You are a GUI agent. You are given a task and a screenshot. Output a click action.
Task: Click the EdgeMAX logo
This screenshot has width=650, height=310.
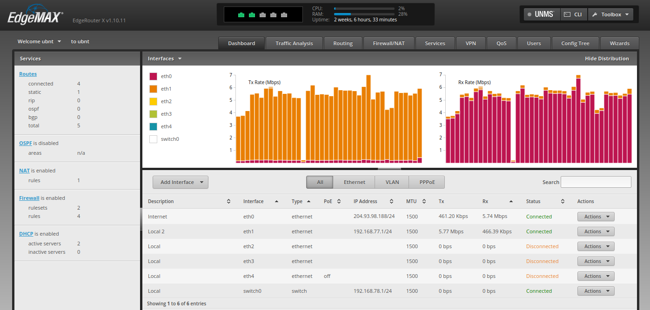click(x=35, y=15)
